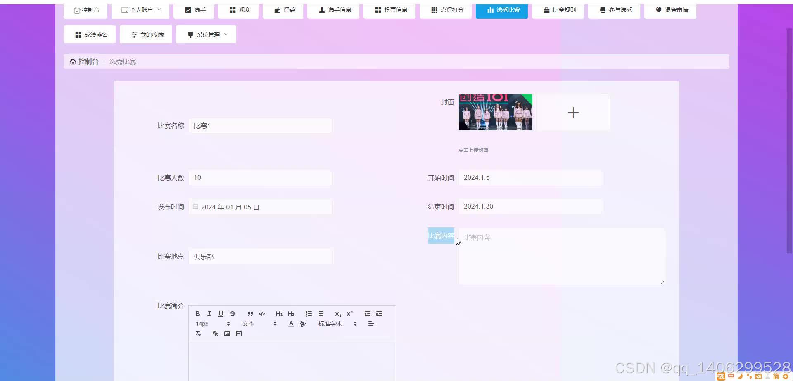Increase indent in the editor
Image resolution: width=793 pixels, height=381 pixels.
coord(379,314)
